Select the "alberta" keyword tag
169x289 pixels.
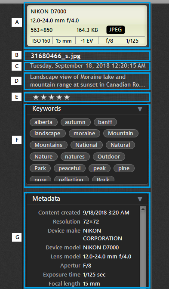[43, 122]
